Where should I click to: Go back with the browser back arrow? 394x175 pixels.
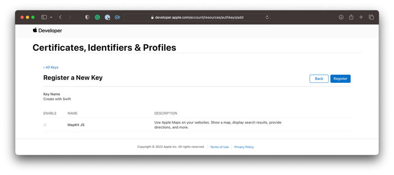coord(60,17)
